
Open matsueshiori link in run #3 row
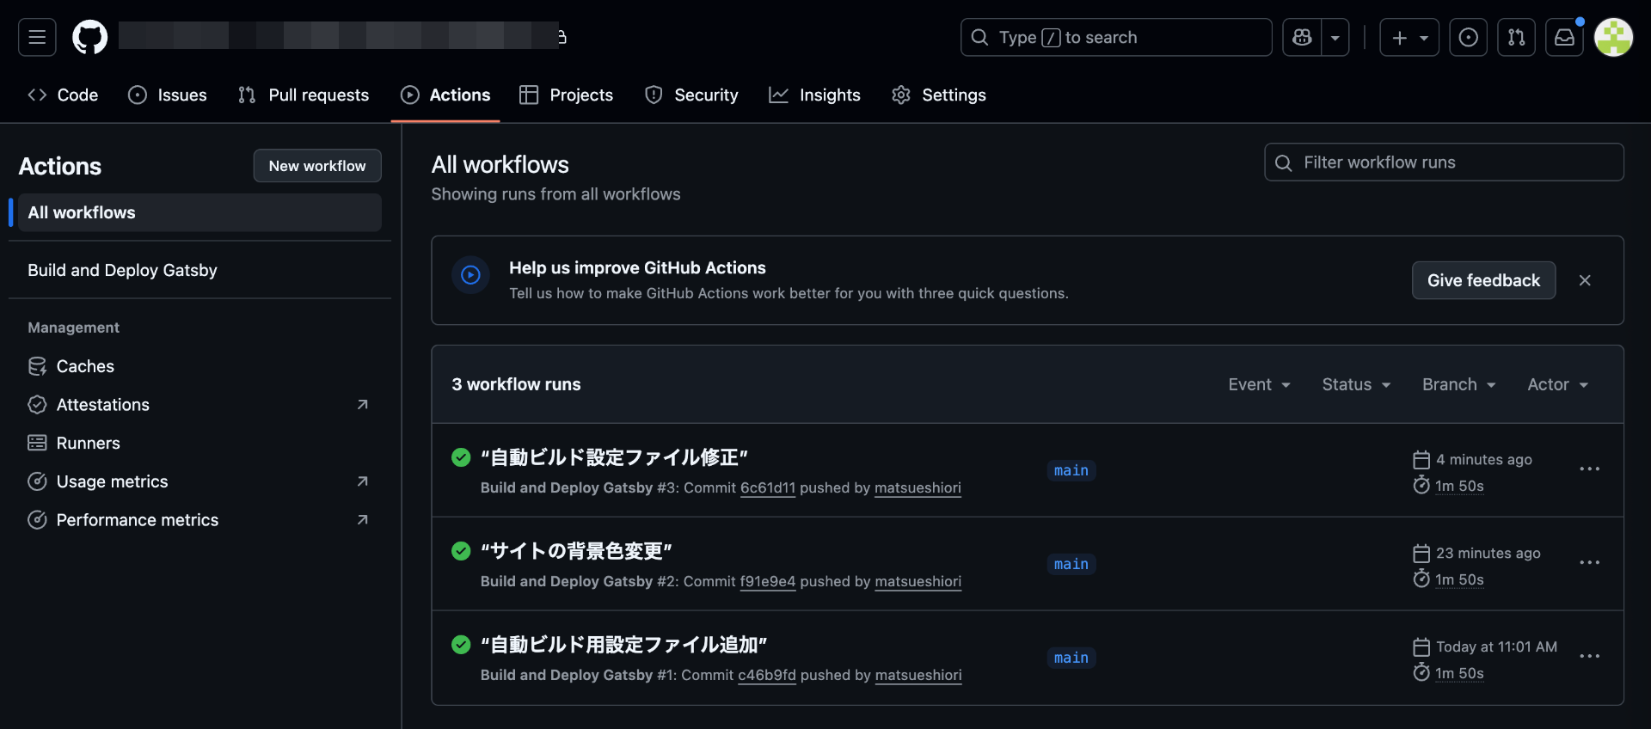coord(918,487)
